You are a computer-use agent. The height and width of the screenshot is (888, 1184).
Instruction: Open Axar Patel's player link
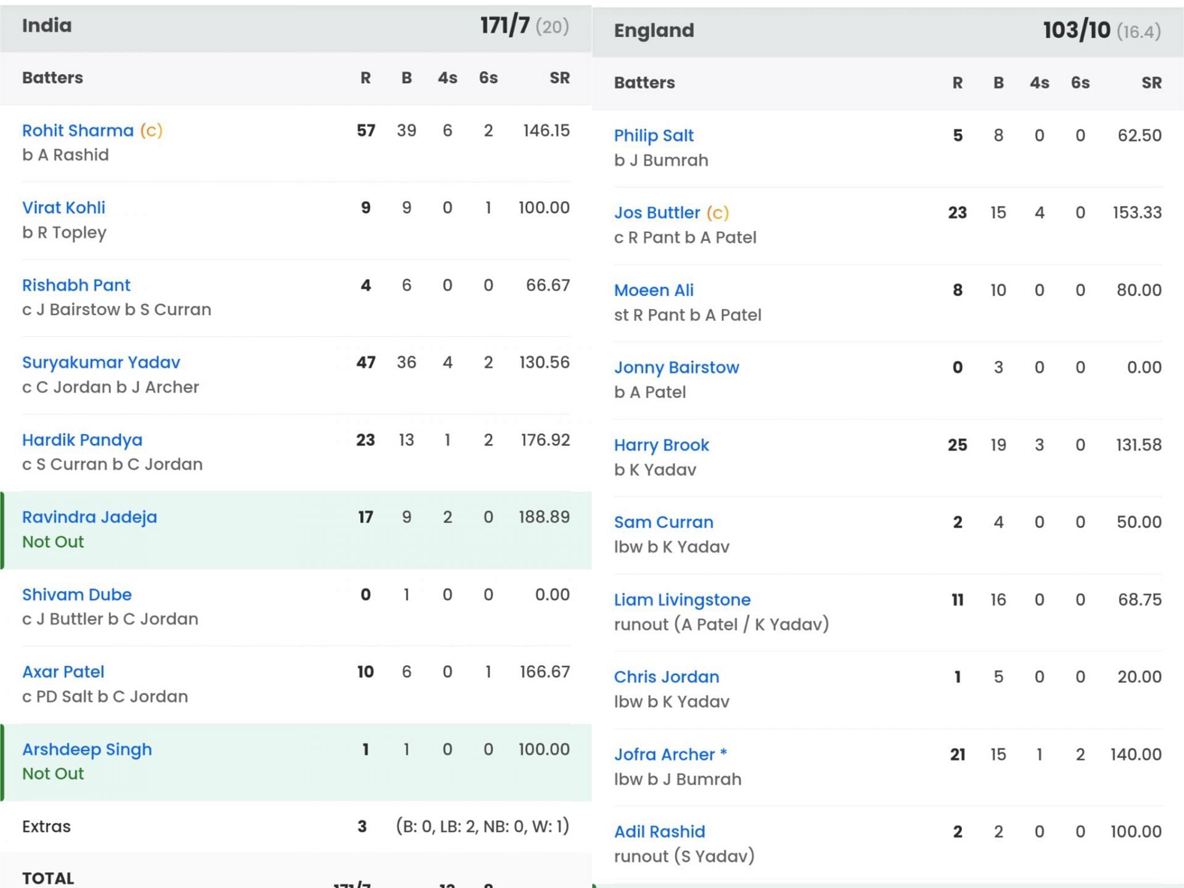click(64, 672)
